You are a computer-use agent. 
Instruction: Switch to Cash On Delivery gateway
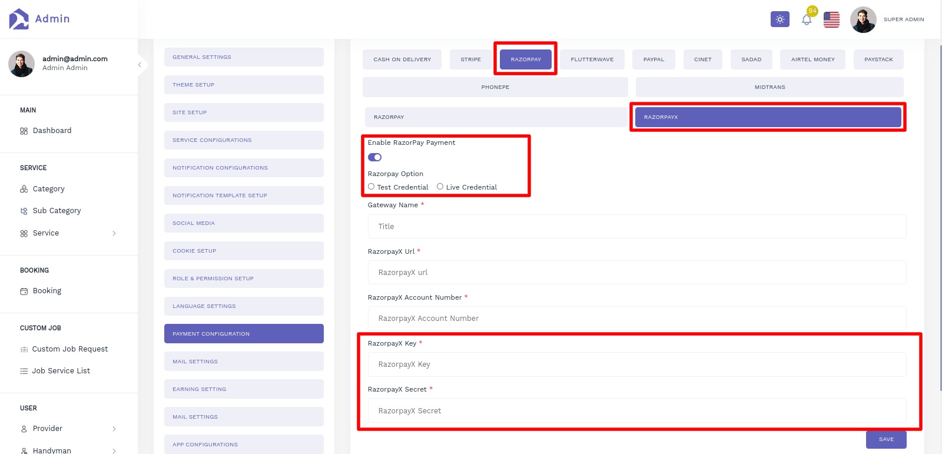(402, 59)
